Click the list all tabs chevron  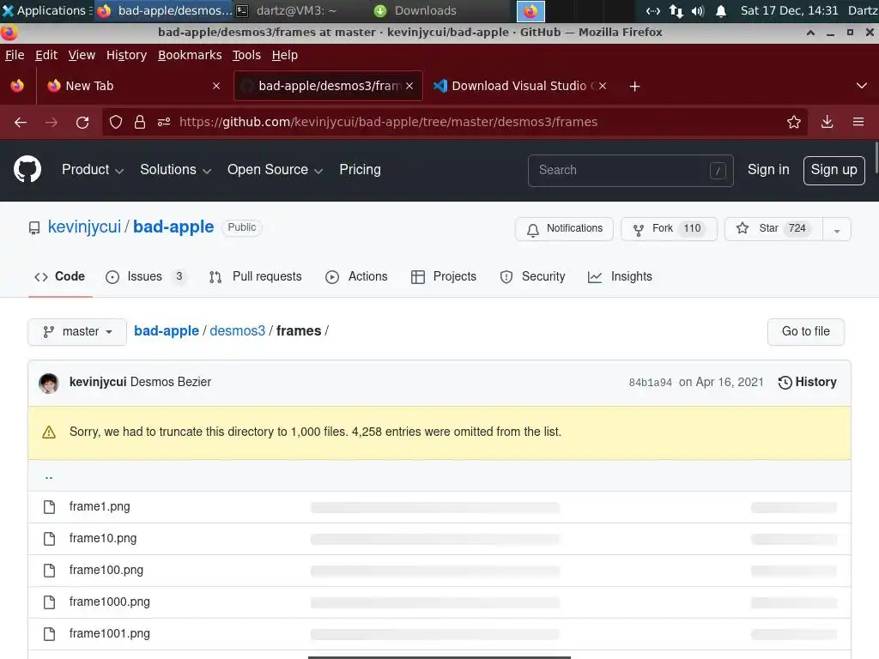tap(862, 86)
